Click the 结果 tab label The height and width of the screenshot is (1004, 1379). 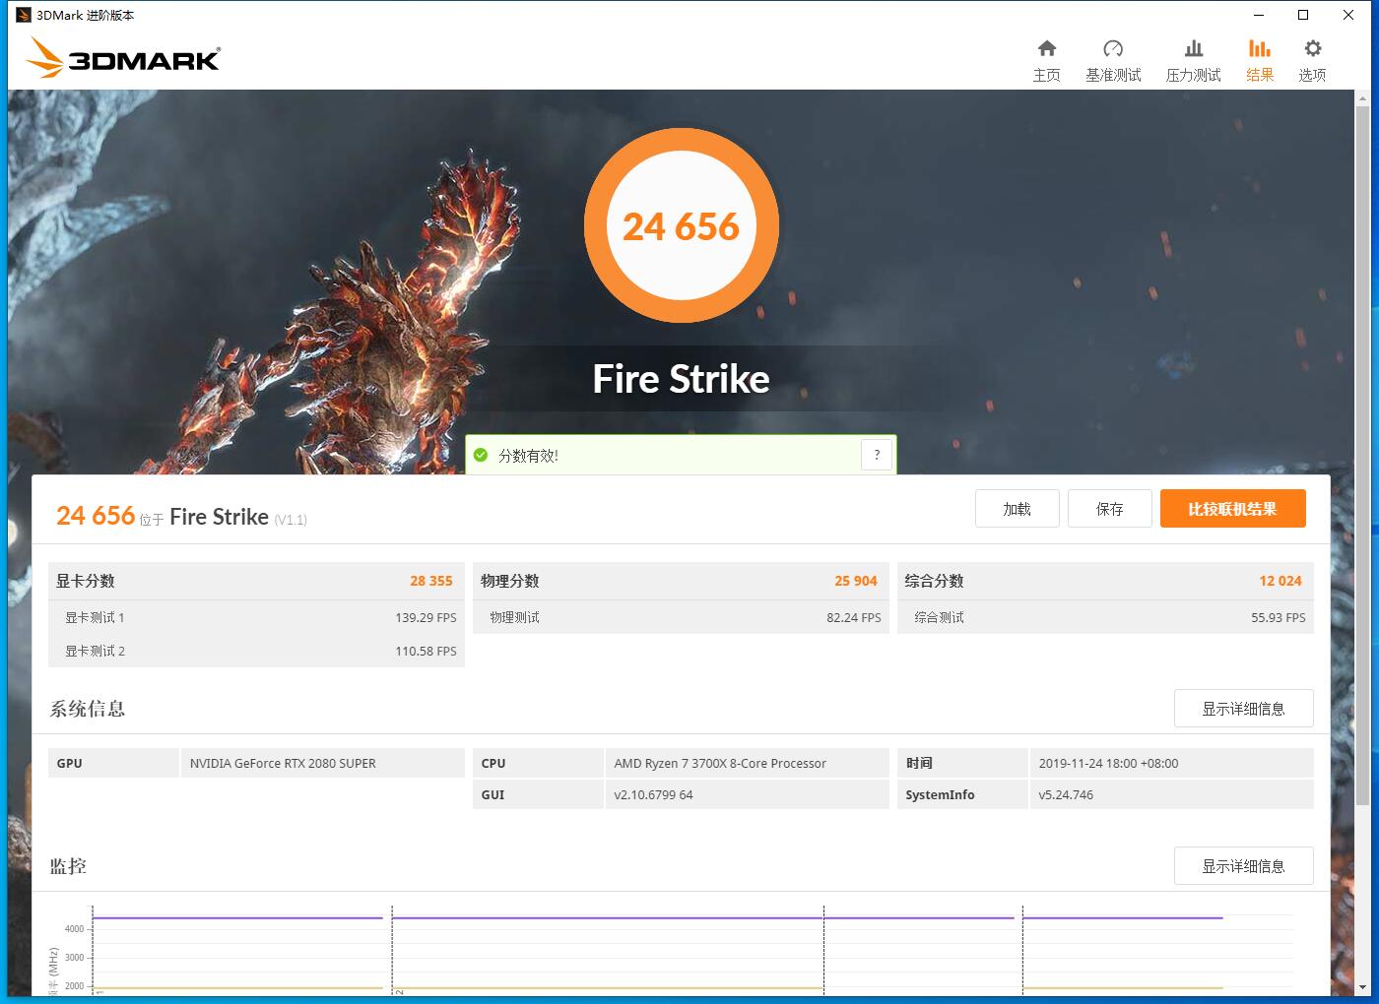coord(1260,75)
